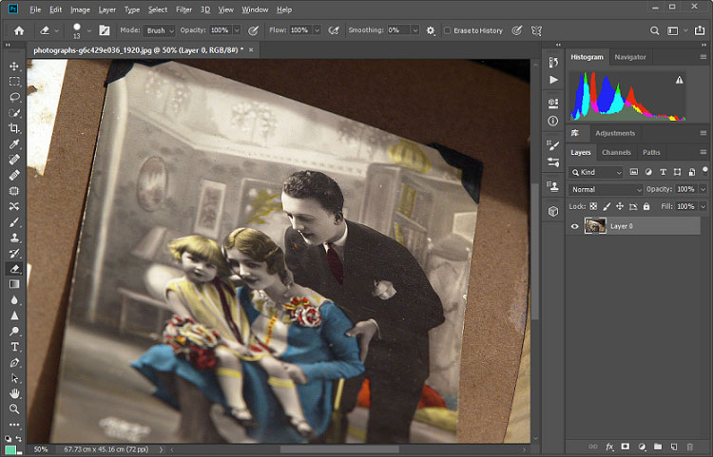Open the layer Kind filter dropdown

[x=596, y=172]
